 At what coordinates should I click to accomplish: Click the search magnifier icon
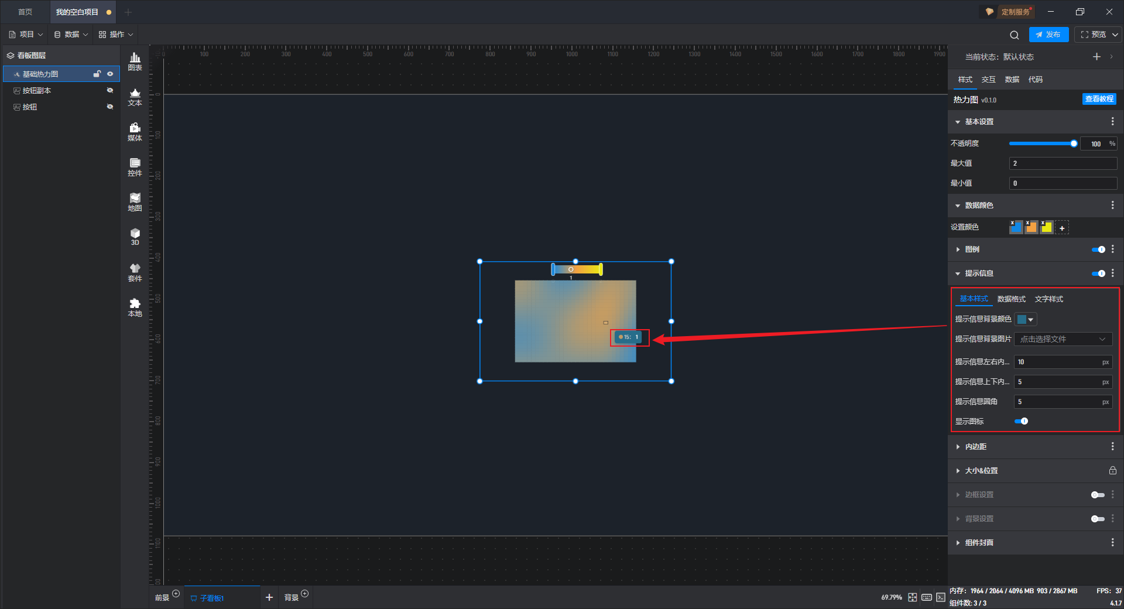pos(1015,35)
